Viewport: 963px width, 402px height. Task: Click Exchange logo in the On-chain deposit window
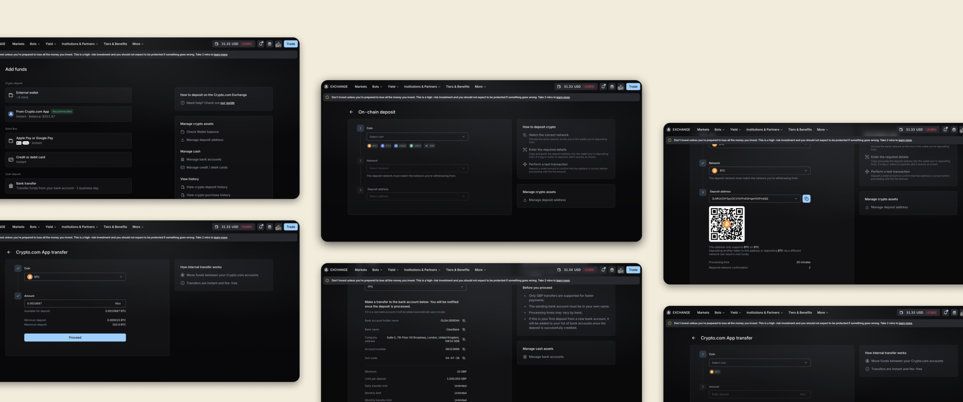point(336,86)
